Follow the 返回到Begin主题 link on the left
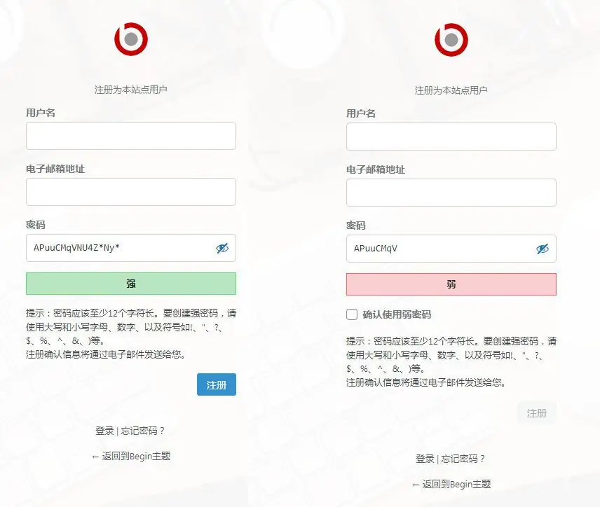 click(137, 455)
